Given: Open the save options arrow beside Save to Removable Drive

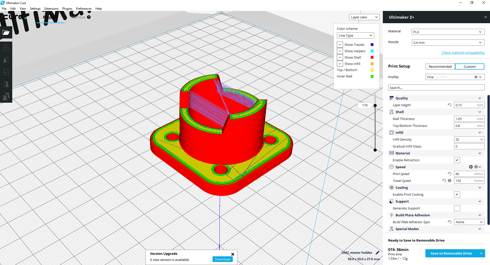Looking at the screenshot, I should click(481, 253).
